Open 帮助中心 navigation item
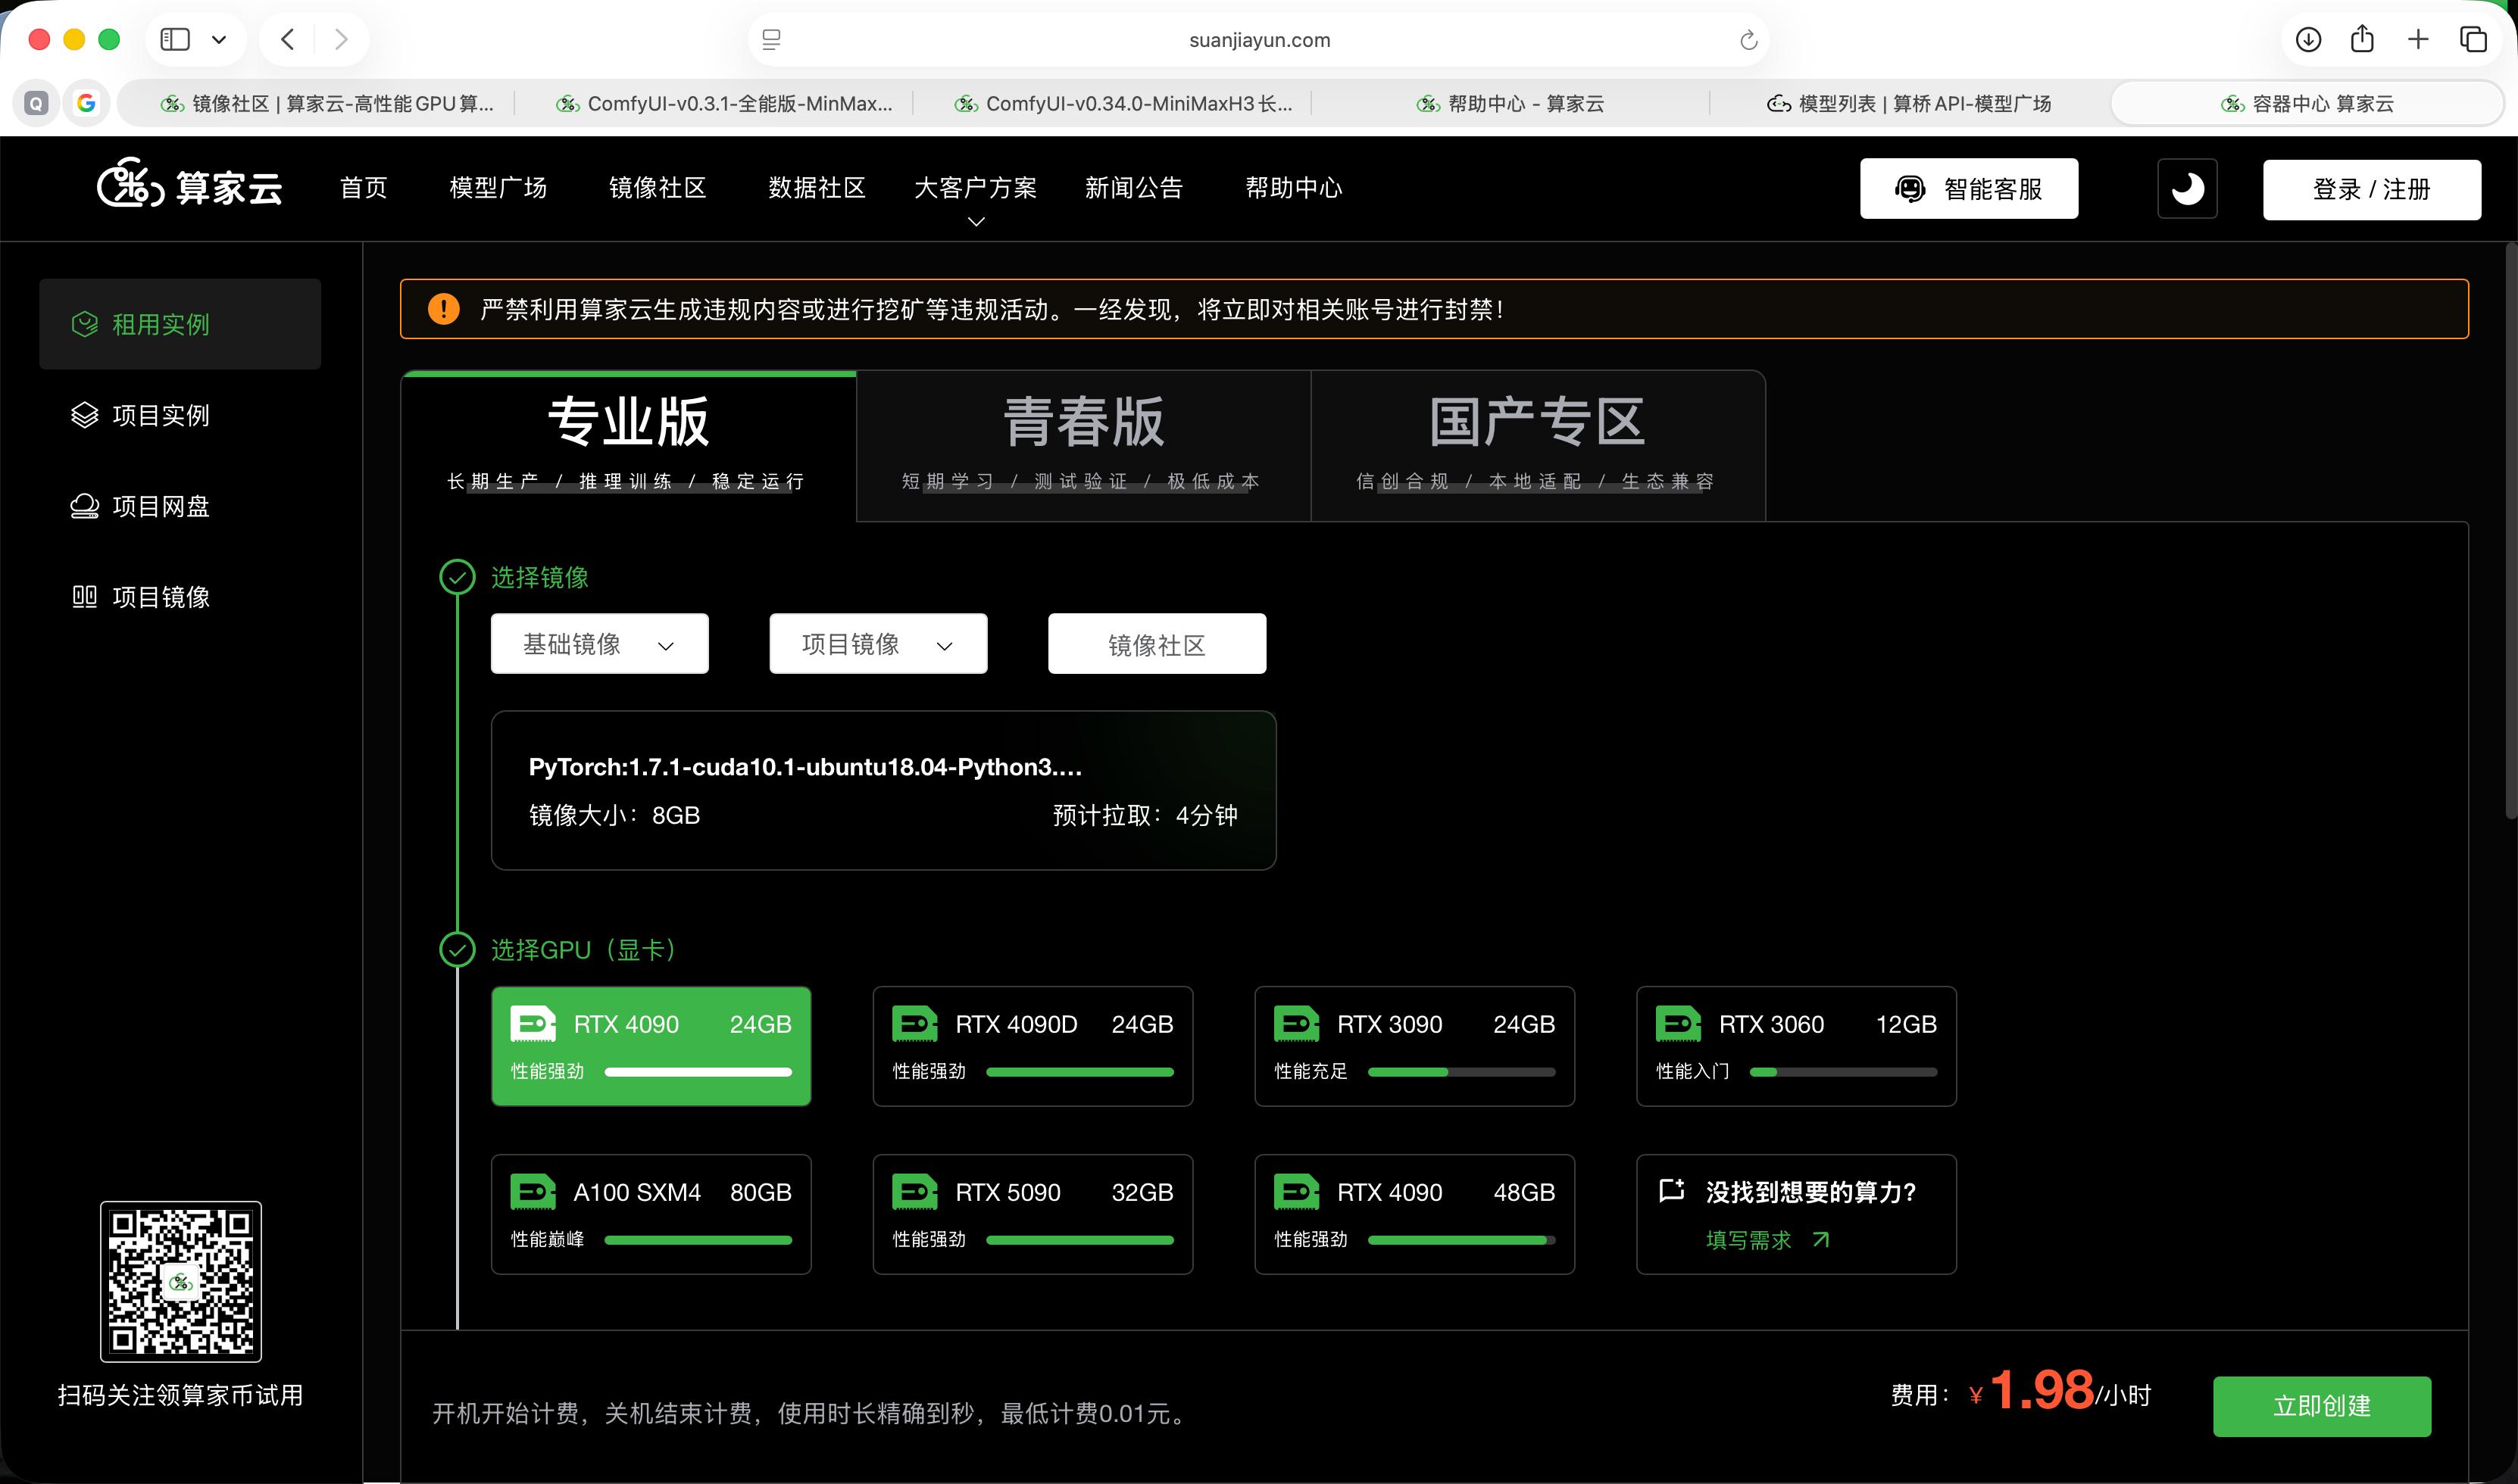This screenshot has width=2518, height=1484. click(x=1294, y=187)
